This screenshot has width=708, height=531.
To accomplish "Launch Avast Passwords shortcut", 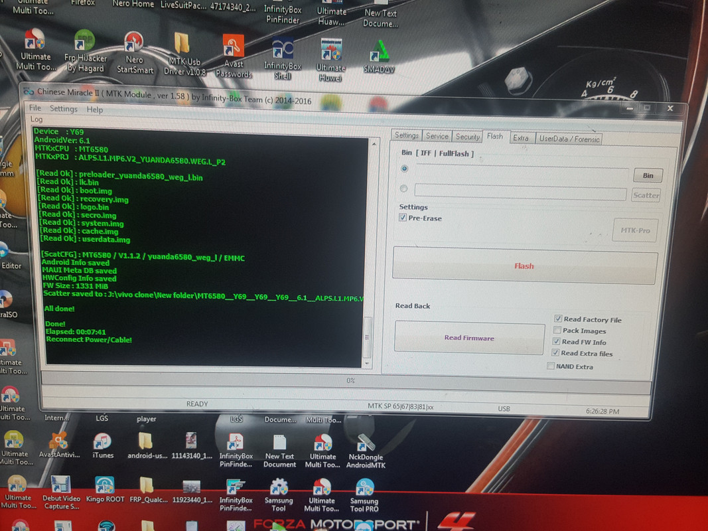I will coord(233,56).
